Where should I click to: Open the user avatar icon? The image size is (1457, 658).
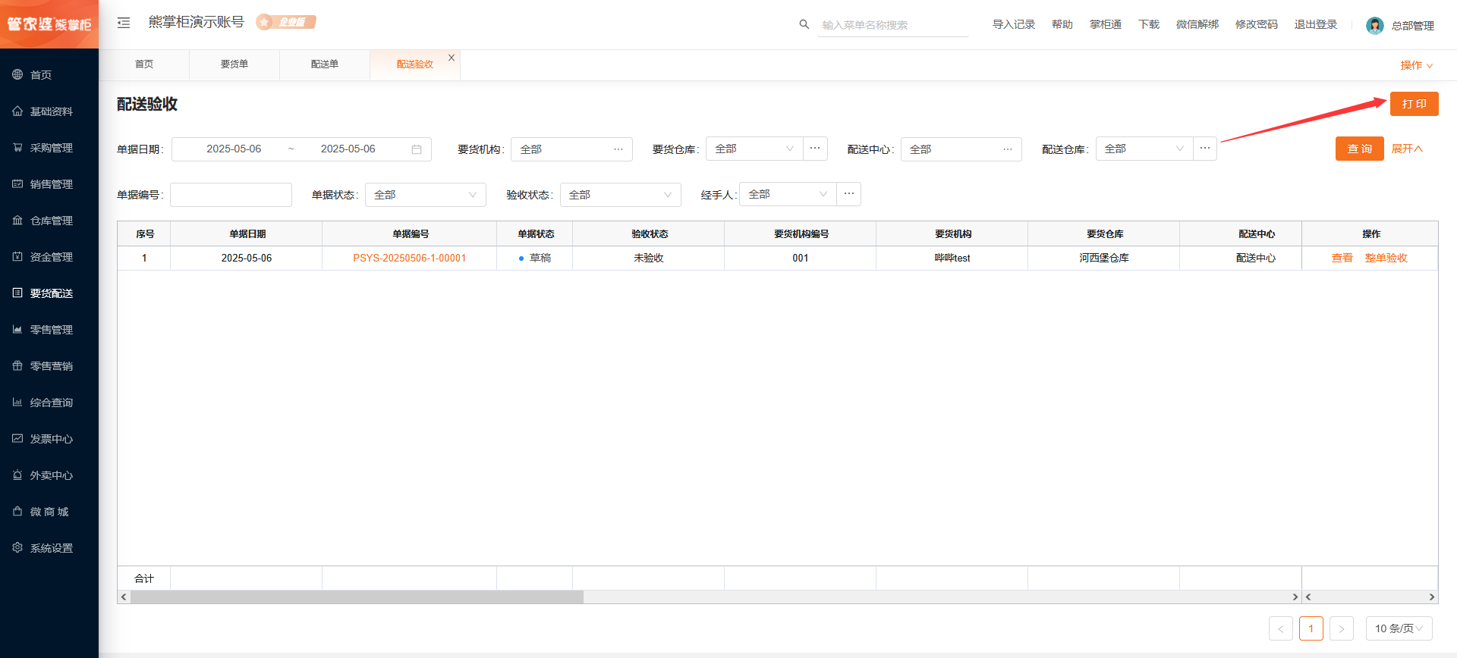point(1374,26)
